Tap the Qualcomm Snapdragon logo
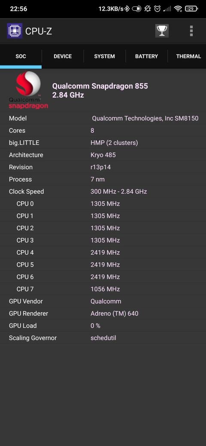Image resolution: width=206 pixels, height=446 pixels. click(28, 90)
